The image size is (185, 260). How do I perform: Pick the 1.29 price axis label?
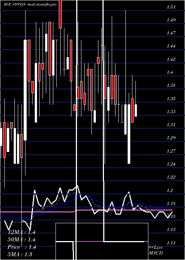click(171, 138)
